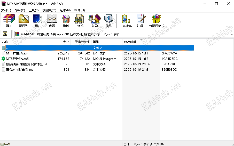The image size is (234, 146).
Task: Select the MT5群控EA.ex5 file name
Action: pyautogui.click(x=17, y=59)
